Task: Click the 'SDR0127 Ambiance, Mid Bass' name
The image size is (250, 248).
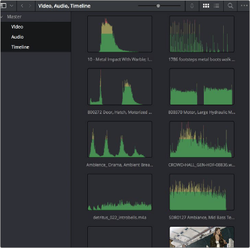Action: [202, 217]
